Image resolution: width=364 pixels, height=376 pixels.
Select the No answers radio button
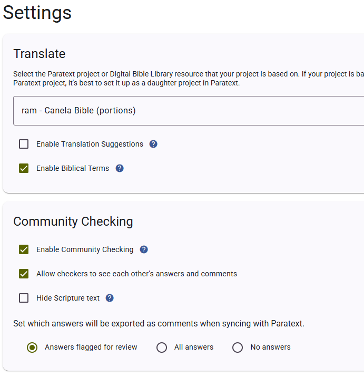(x=238, y=347)
